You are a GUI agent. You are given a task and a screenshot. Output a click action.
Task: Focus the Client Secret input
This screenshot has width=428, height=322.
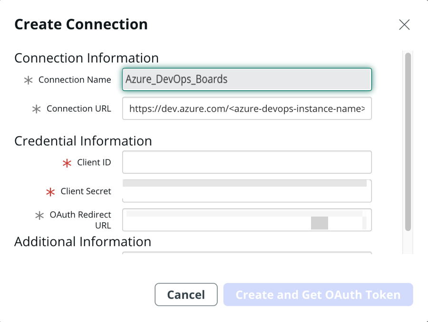point(247,191)
